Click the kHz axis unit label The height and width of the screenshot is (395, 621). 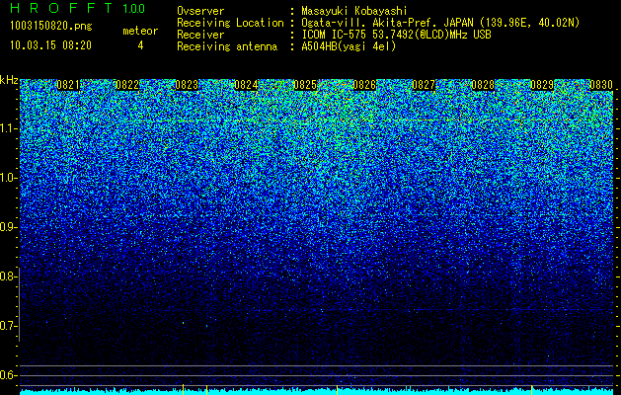9,80
